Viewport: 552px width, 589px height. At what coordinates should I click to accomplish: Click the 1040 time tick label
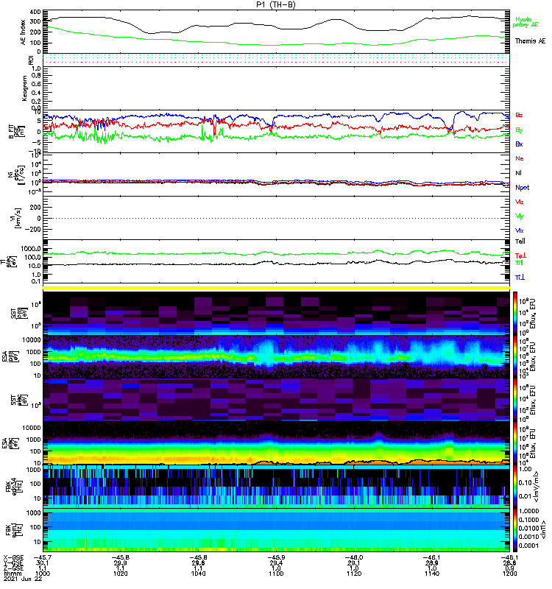tap(198, 574)
